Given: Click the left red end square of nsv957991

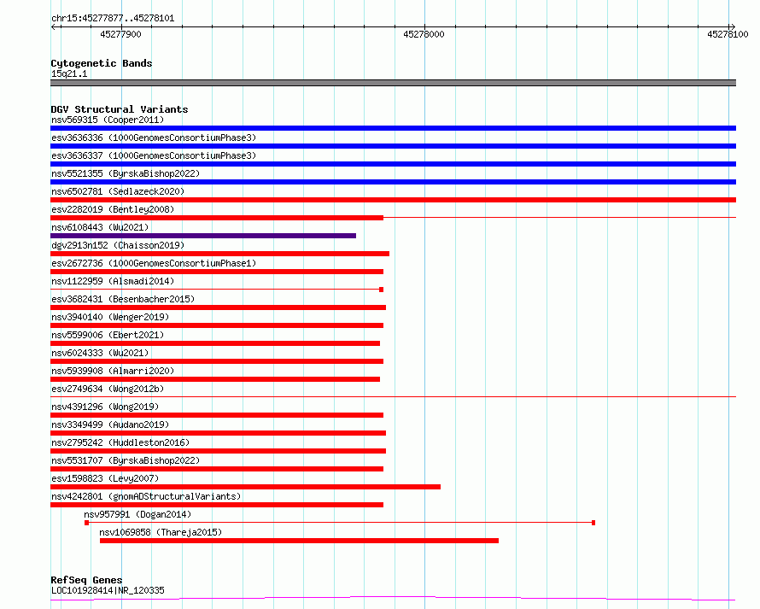Looking at the screenshot, I should pyautogui.click(x=87, y=523).
